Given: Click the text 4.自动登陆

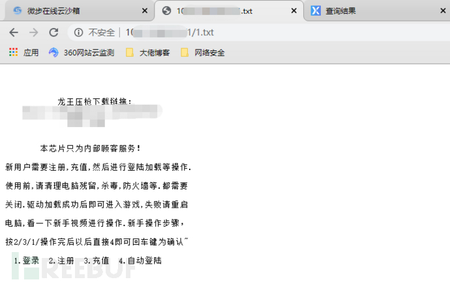Looking at the screenshot, I should 140,261.
